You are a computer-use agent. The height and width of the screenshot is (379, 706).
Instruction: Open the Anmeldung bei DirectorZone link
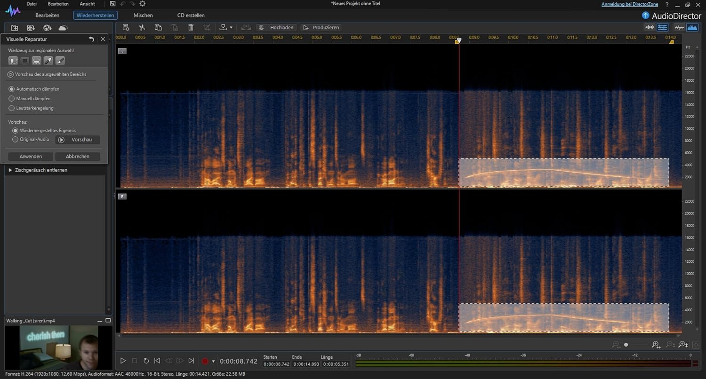(x=630, y=4)
